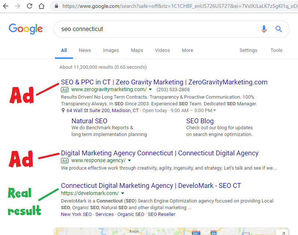The width and height of the screenshot is (298, 235).
Task: Open the Connecticut Digital Agency ad headline
Action: pyautogui.click(x=160, y=153)
